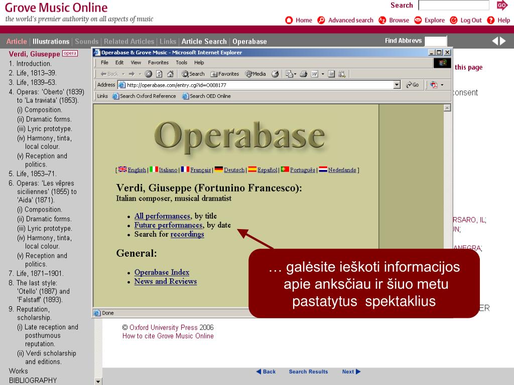Click the next-article right white arrow
The height and width of the screenshot is (385, 514).
(502, 41)
